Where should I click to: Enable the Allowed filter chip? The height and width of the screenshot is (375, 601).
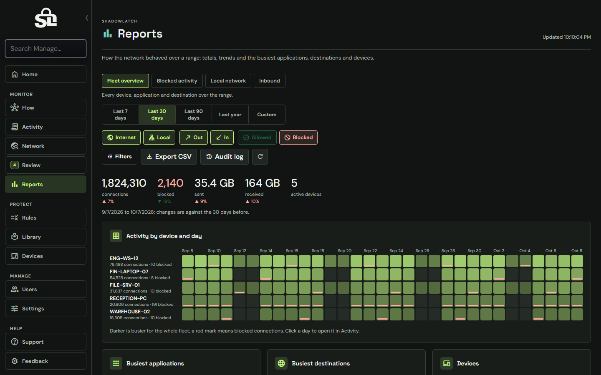(257, 137)
